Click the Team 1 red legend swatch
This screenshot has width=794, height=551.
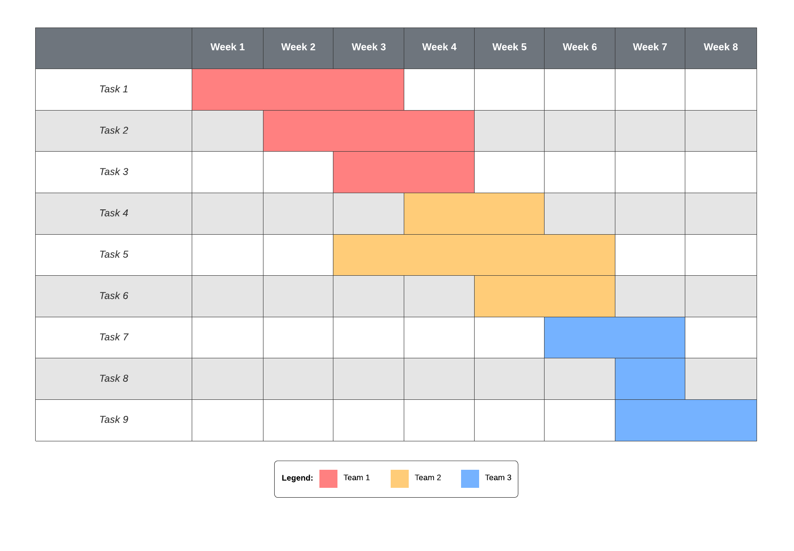[328, 478]
